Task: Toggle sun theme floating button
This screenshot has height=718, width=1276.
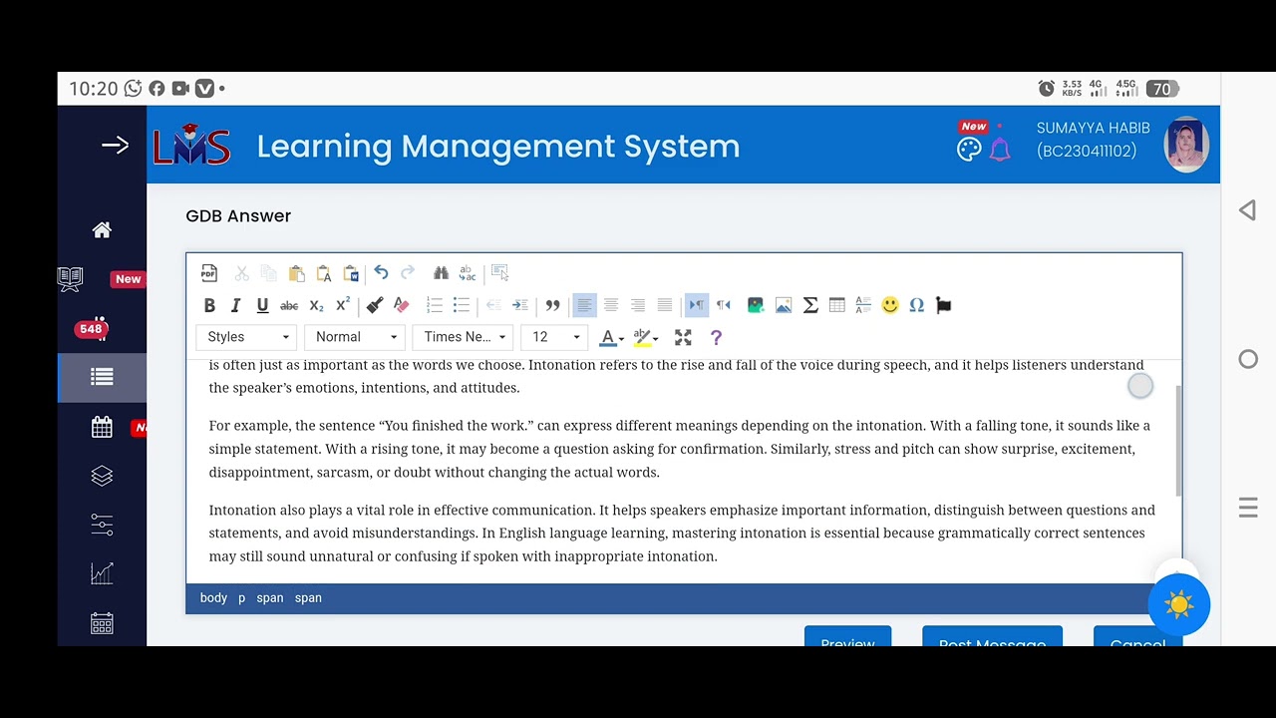Action: 1179,604
